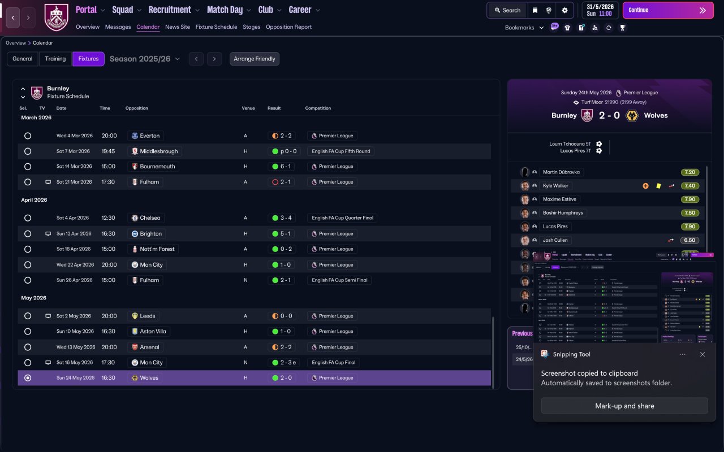
Task: Expand the Squad menu chevron
Action: [x=139, y=10]
